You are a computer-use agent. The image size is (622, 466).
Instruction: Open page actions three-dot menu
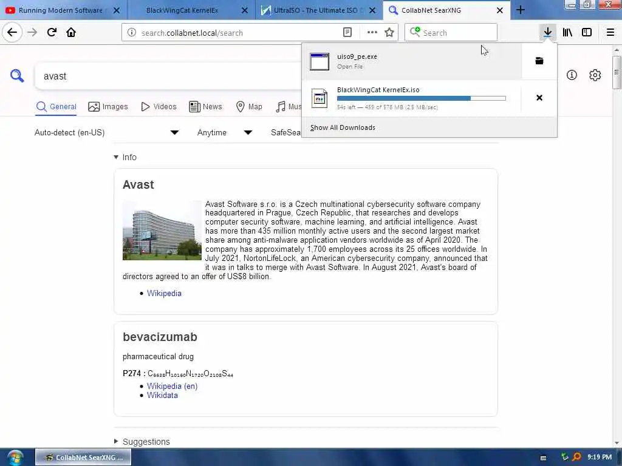pos(372,33)
